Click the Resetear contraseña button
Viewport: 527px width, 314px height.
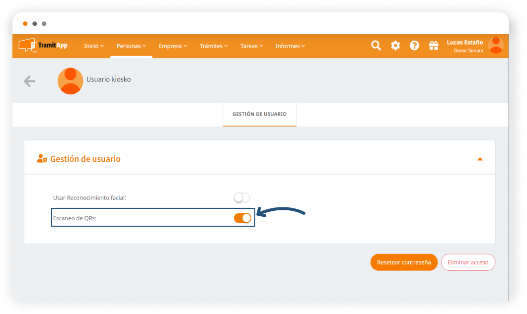click(404, 262)
